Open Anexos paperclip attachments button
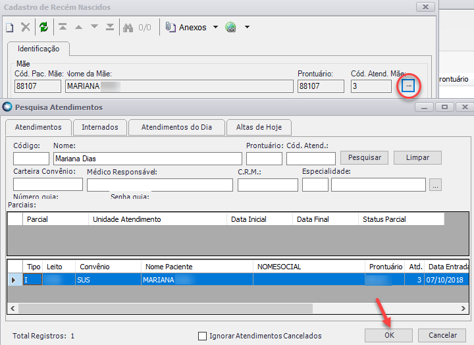Image resolution: width=474 pixels, height=345 pixels. (186, 27)
